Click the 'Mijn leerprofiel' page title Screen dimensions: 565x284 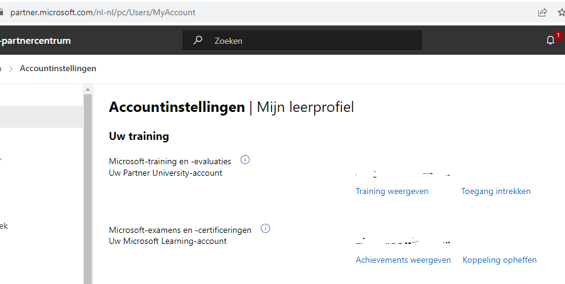click(305, 107)
